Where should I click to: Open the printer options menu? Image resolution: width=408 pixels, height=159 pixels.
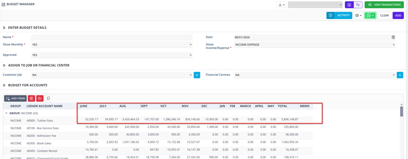pos(358,15)
